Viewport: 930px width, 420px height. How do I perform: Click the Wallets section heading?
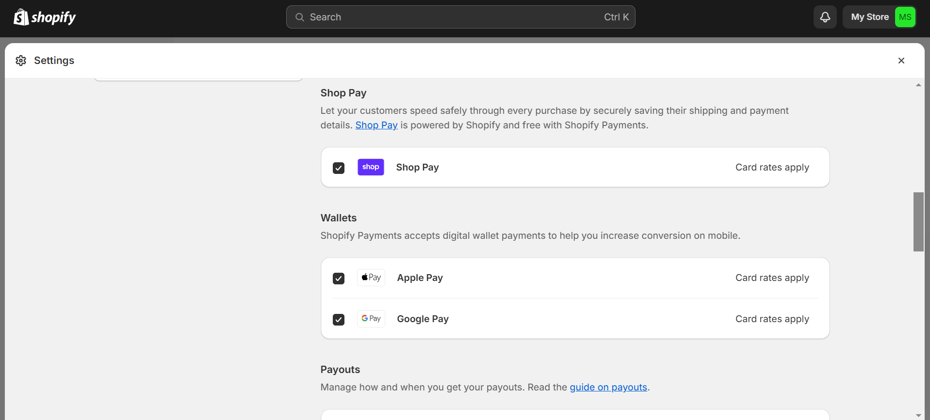[339, 218]
